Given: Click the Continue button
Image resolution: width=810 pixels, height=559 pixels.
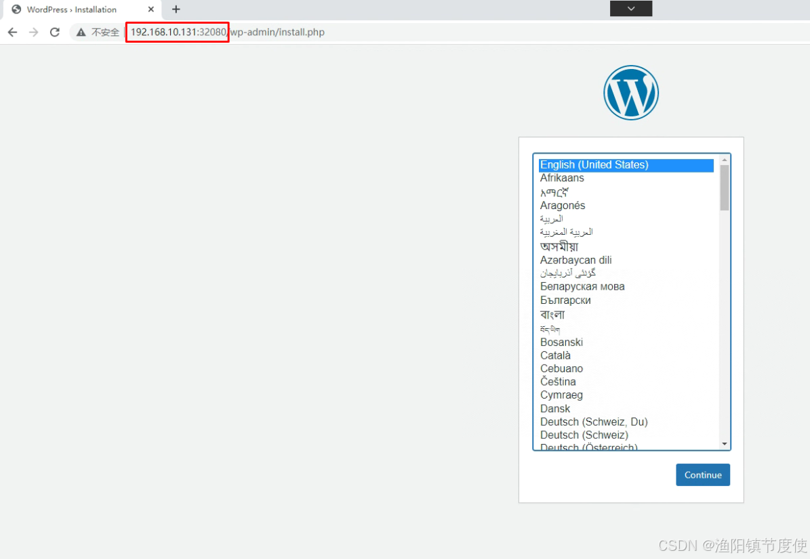Looking at the screenshot, I should coord(702,475).
